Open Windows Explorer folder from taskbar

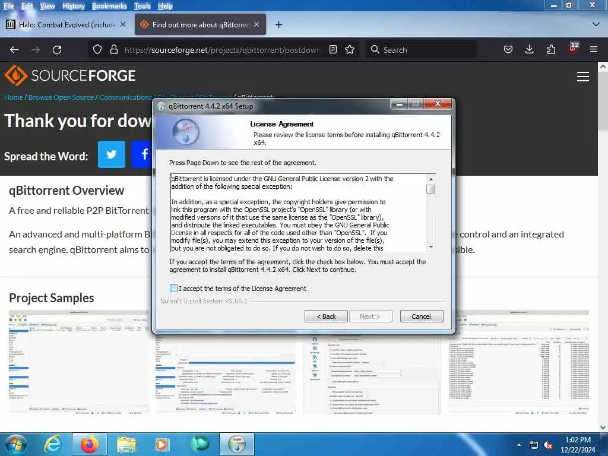click(126, 444)
